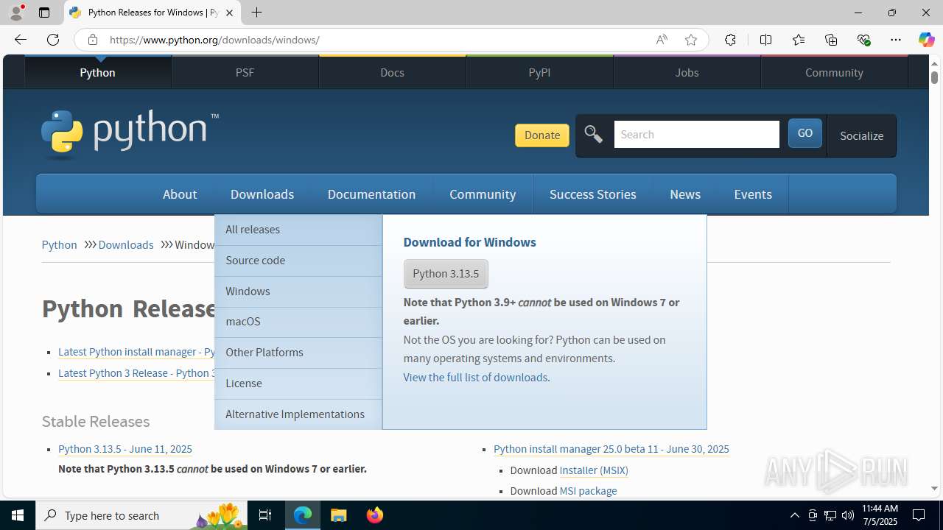Open the Community navigation menu
The width and height of the screenshot is (943, 530).
pos(483,194)
